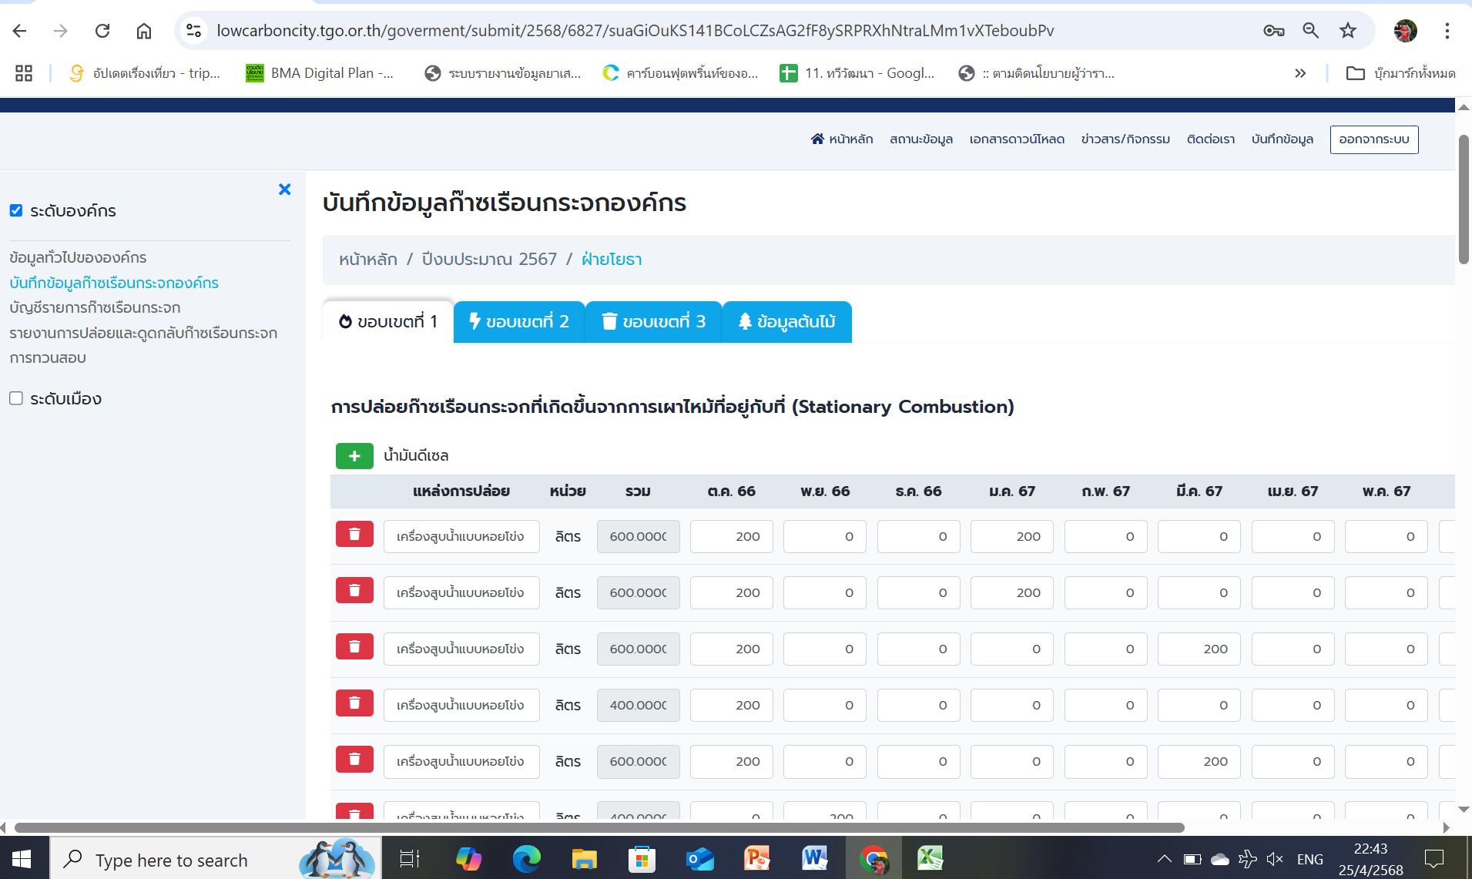Edit first row's ม.ค. 67 value field

coord(1012,536)
